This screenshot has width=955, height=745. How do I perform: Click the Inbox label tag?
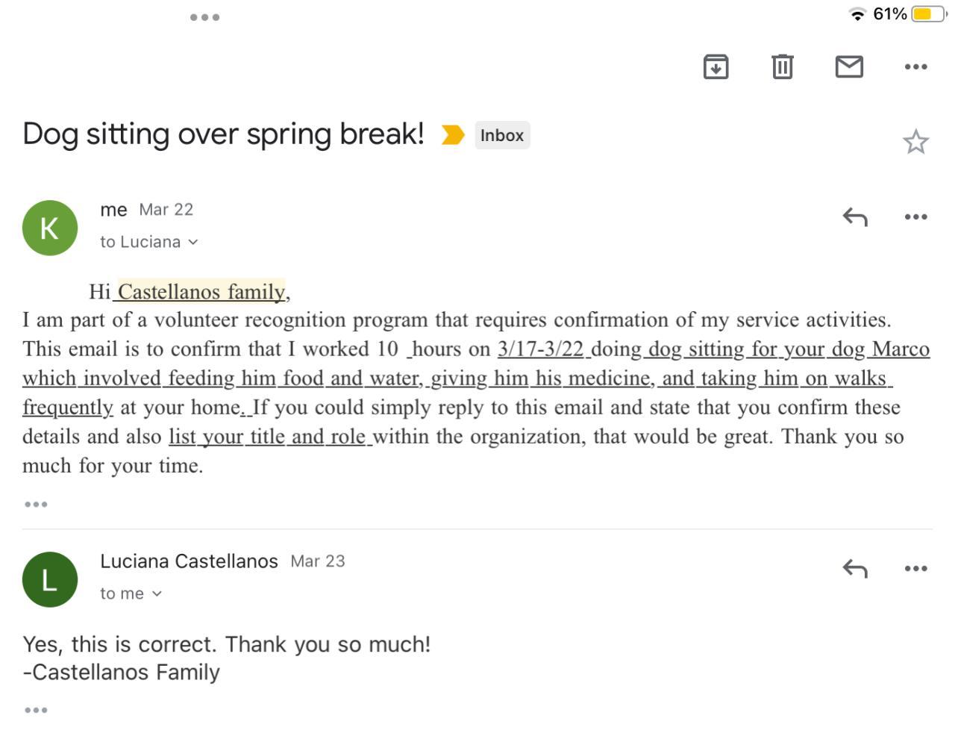[x=502, y=135]
